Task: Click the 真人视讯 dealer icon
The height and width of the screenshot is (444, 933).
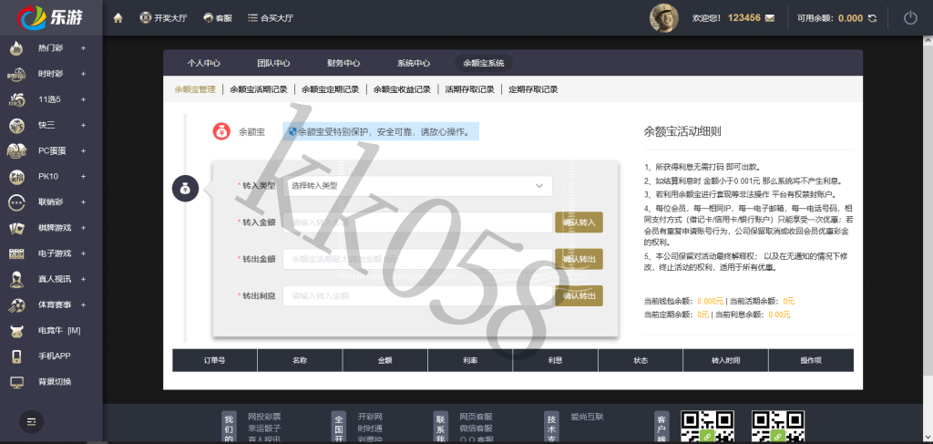Action: [x=16, y=279]
